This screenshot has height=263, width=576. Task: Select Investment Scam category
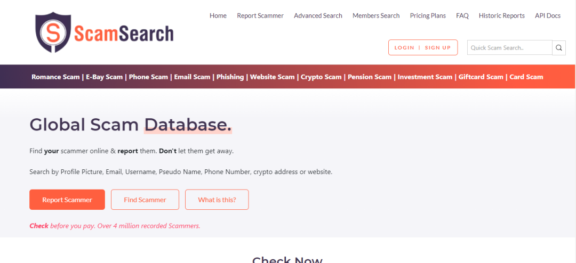point(425,77)
